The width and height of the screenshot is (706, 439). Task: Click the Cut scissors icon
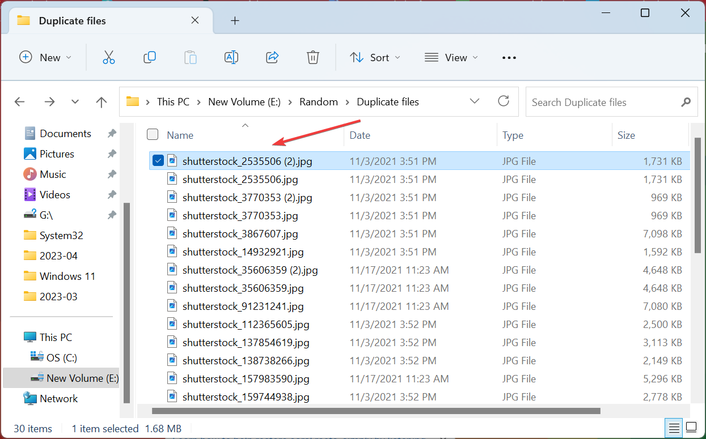(x=109, y=57)
